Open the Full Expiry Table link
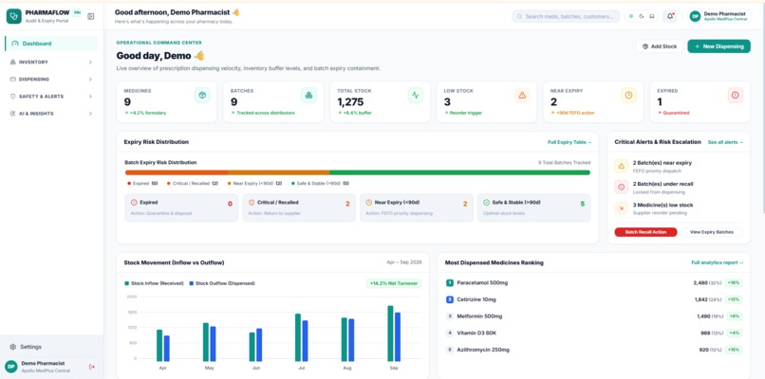 (x=569, y=142)
